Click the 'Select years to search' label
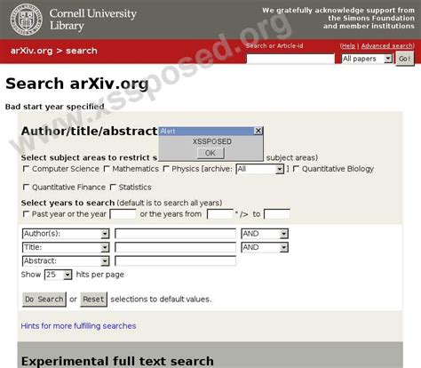The image size is (421, 368). tap(68, 203)
